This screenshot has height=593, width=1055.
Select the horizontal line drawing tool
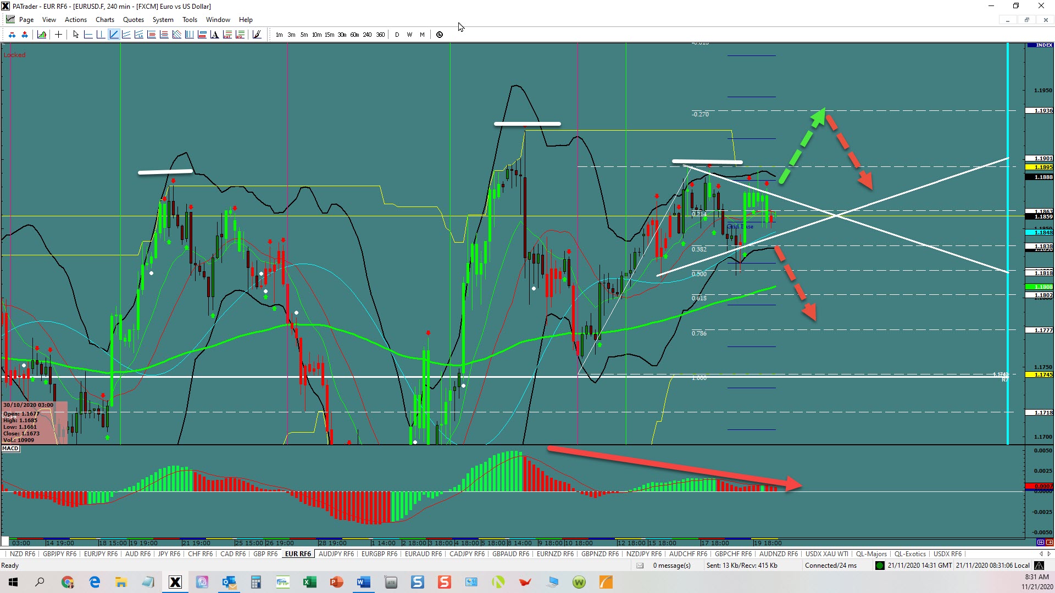click(88, 35)
